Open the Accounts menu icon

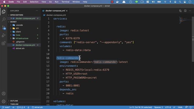[4, 94]
